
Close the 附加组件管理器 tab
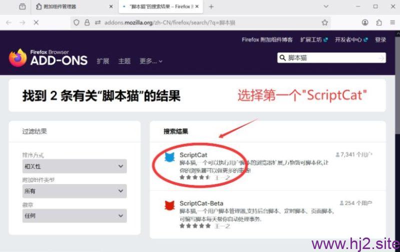coord(111,6)
